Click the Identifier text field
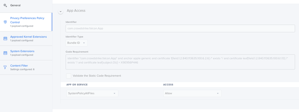 click(180, 28)
